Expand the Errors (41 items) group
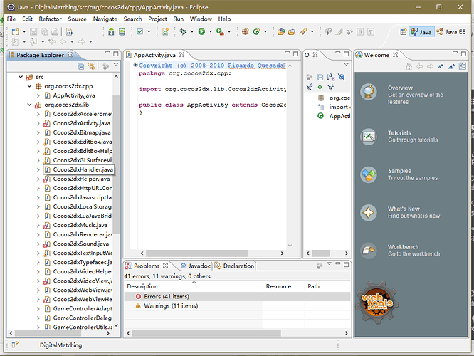474x356 pixels. coord(129,296)
